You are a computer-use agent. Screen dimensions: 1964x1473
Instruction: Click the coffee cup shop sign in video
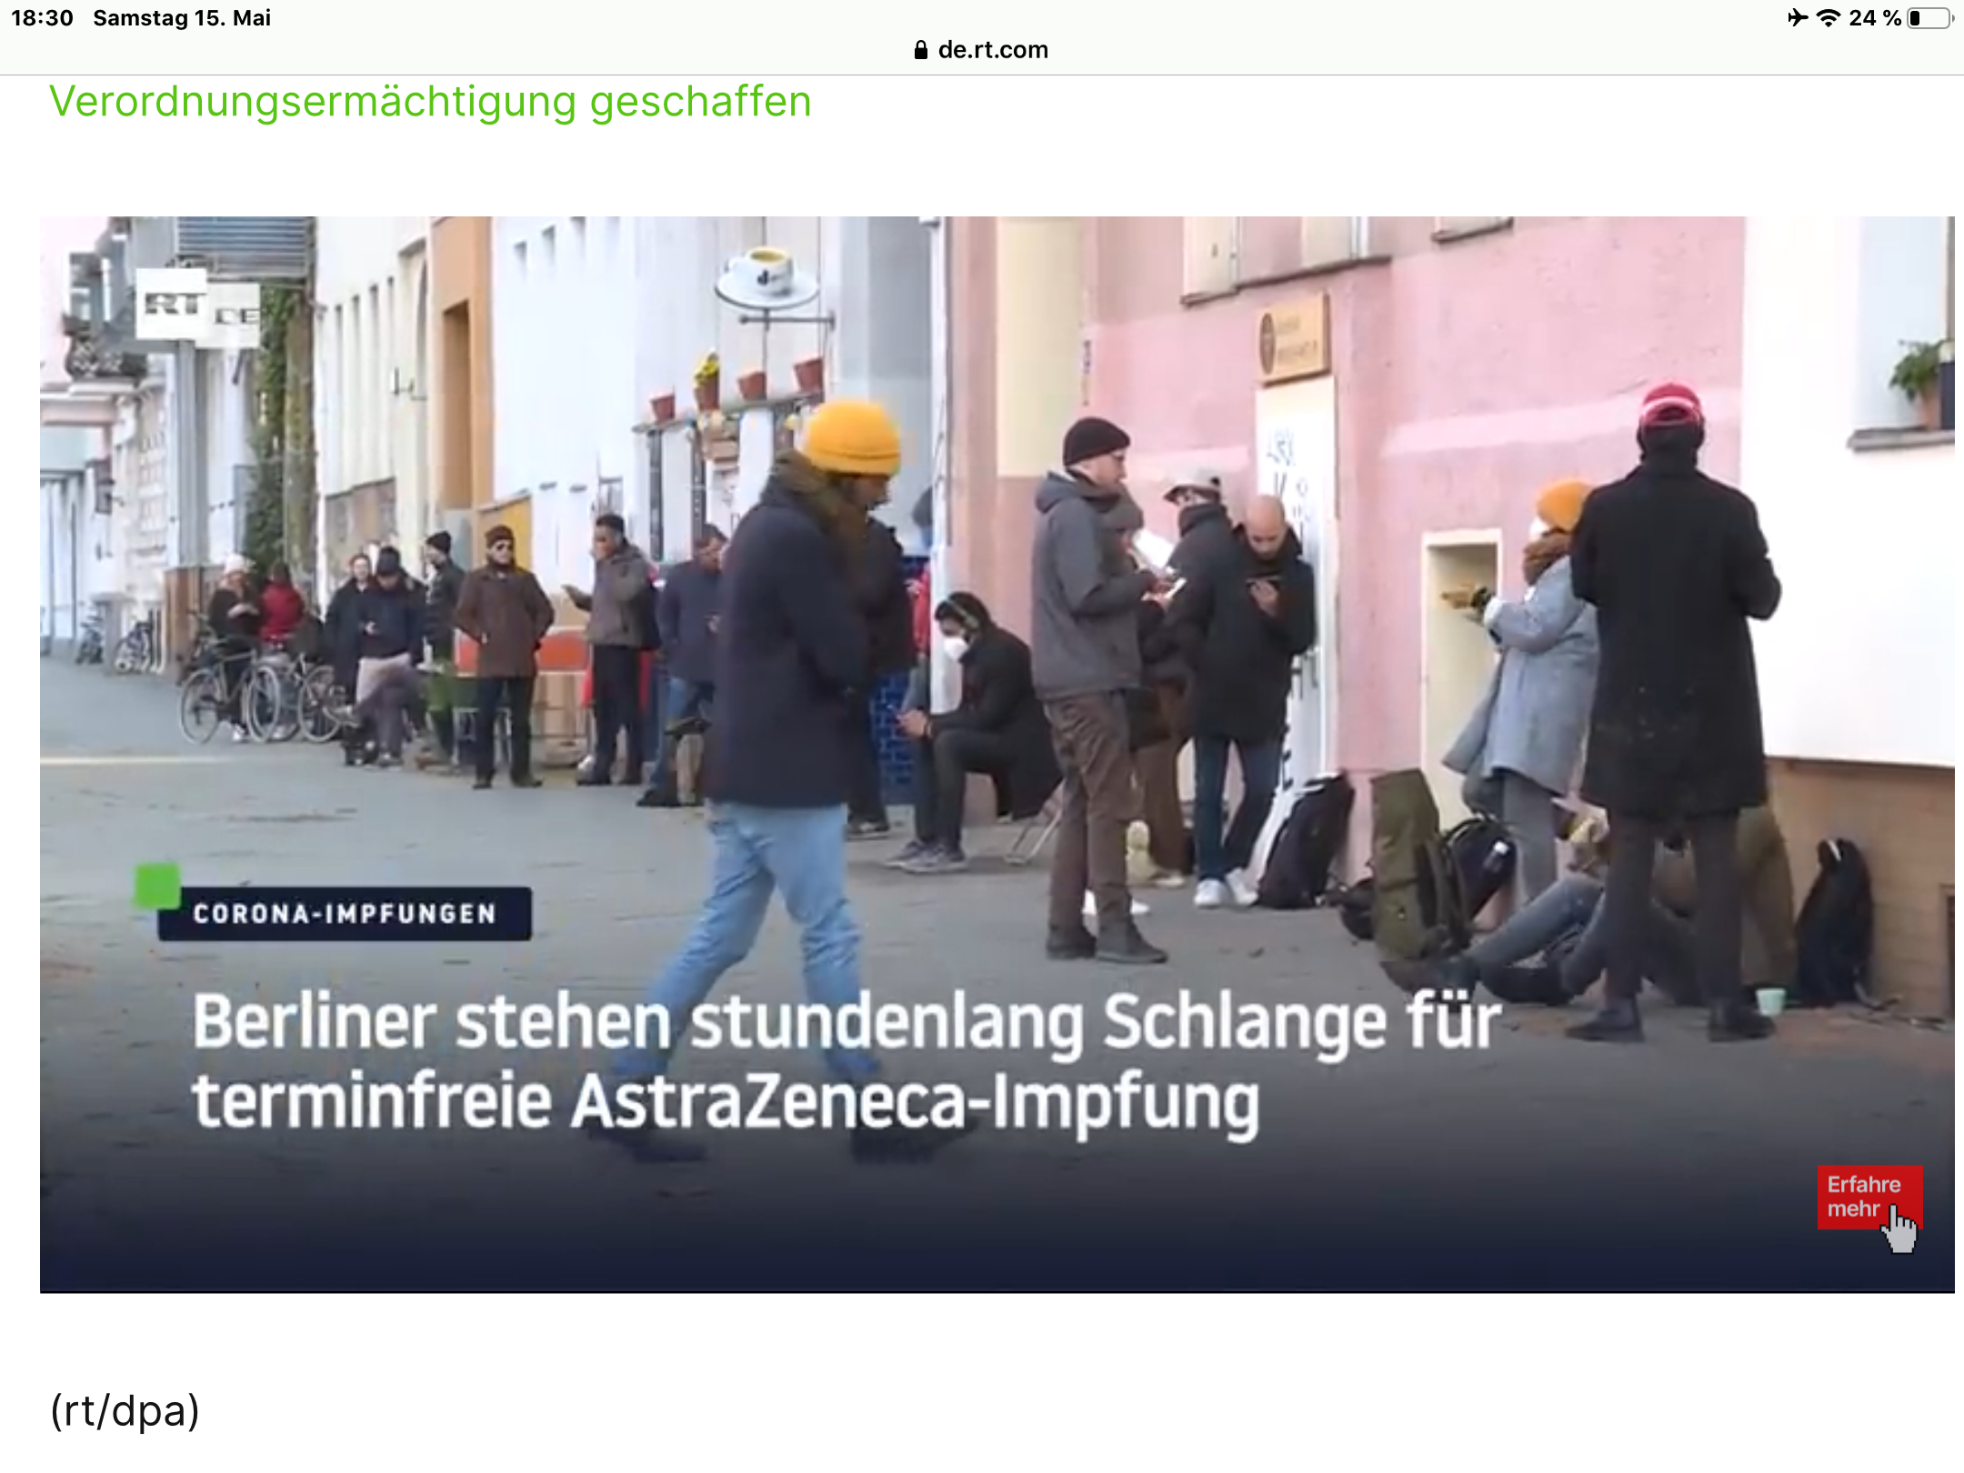767,276
